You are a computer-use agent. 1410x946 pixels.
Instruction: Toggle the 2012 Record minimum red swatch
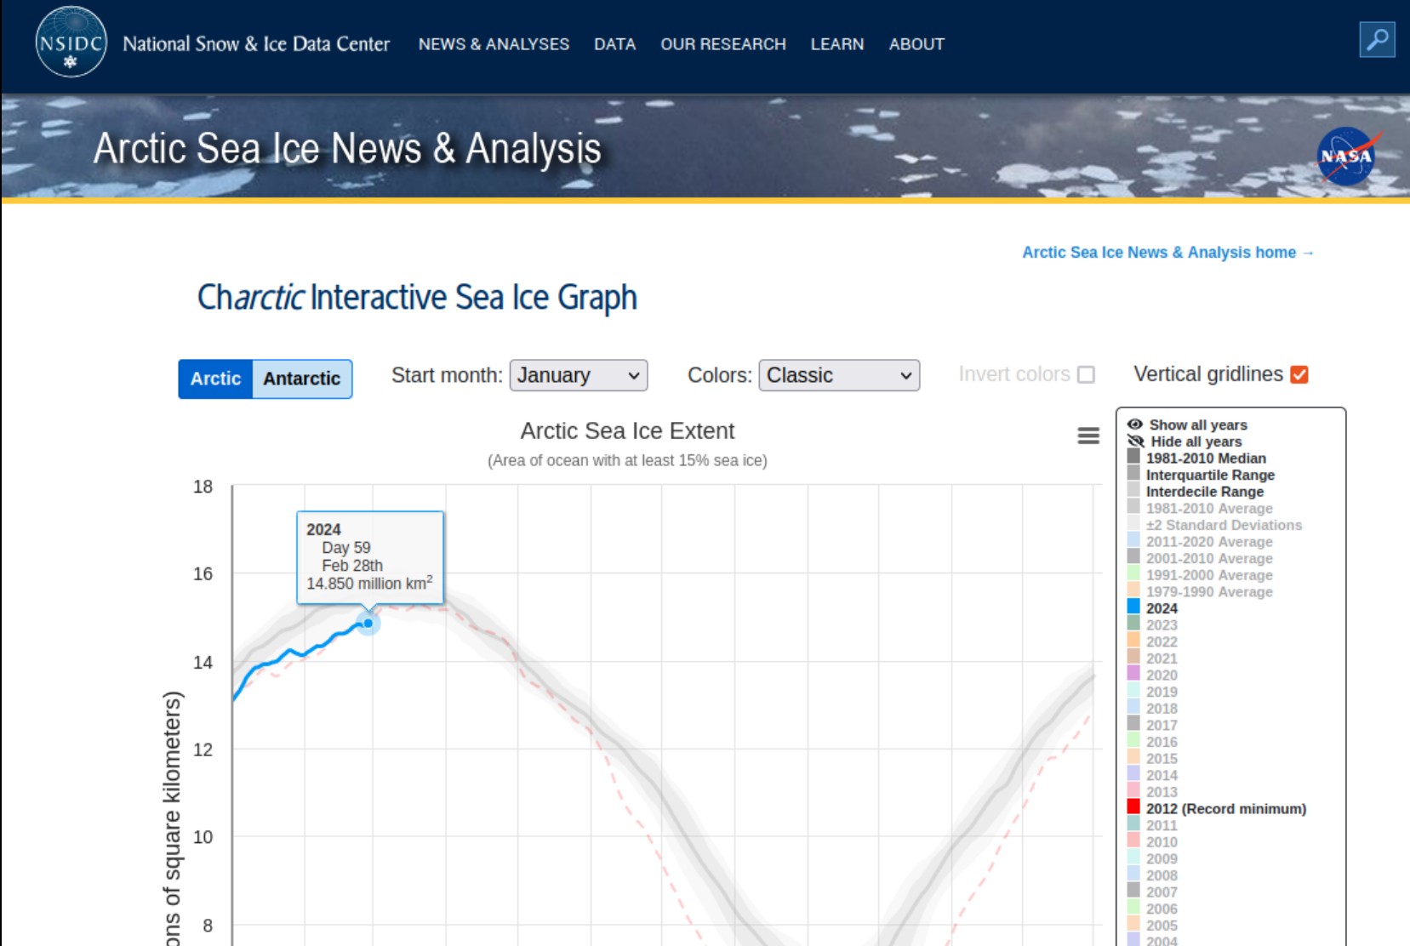[x=1133, y=807]
